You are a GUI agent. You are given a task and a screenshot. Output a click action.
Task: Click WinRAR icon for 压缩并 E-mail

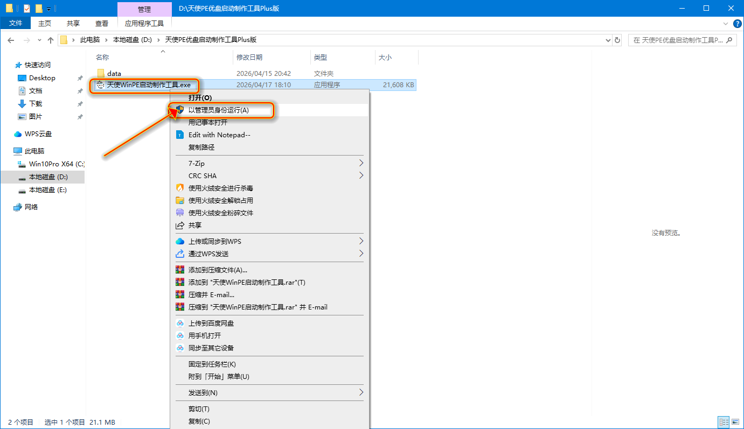180,294
